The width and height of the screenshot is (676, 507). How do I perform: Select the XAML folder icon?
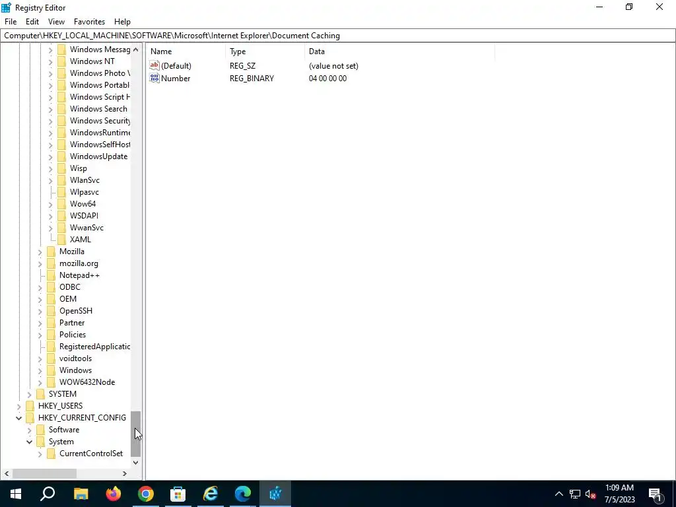61,239
